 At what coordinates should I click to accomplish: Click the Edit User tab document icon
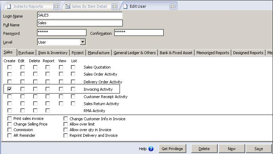tap(125, 6)
